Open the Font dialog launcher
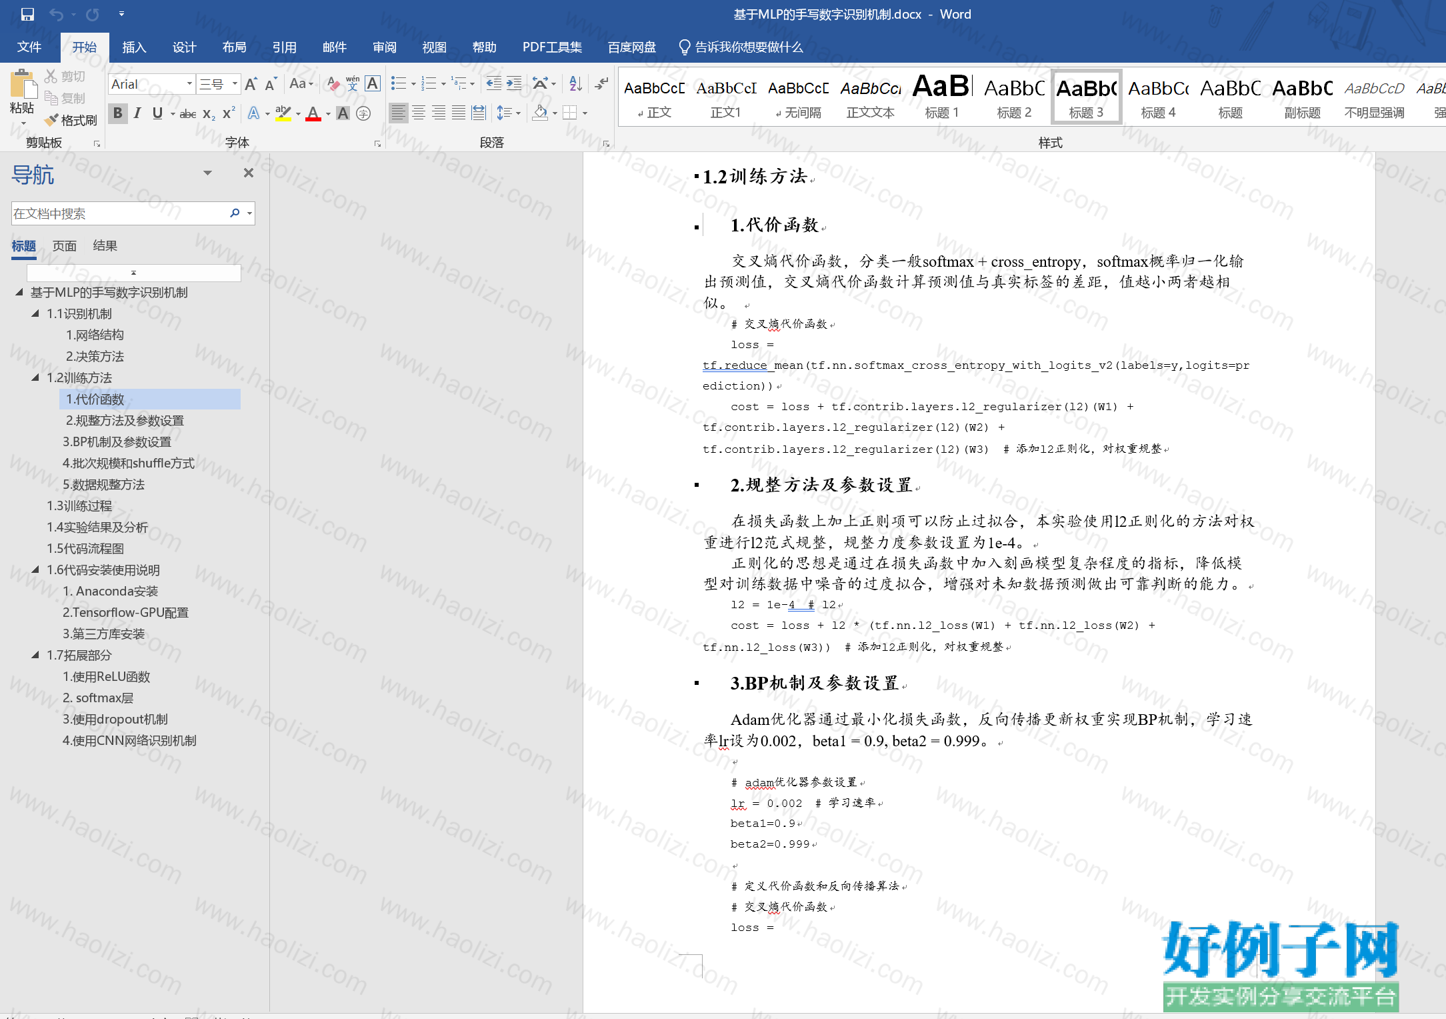The image size is (1446, 1019). 377,143
